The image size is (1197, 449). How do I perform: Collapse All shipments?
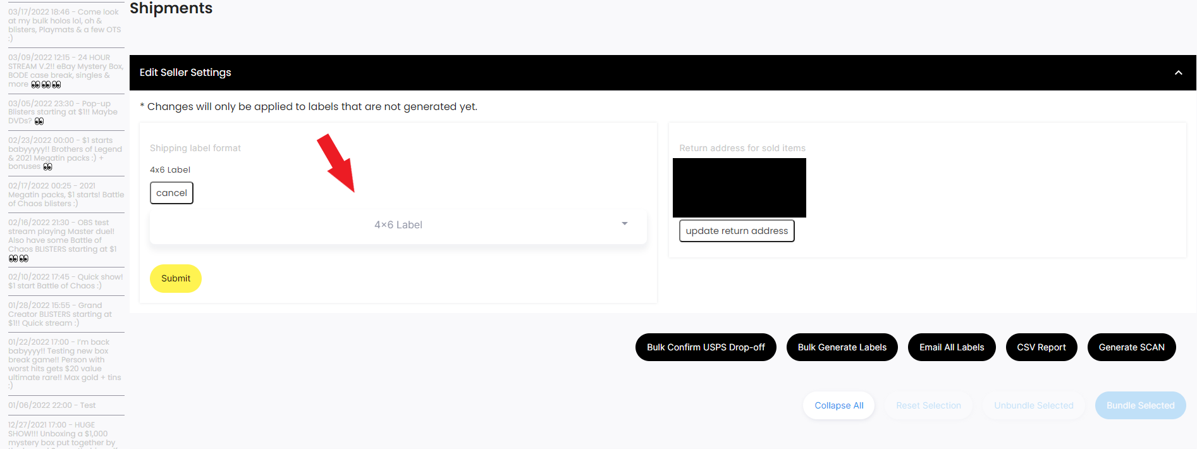click(839, 405)
